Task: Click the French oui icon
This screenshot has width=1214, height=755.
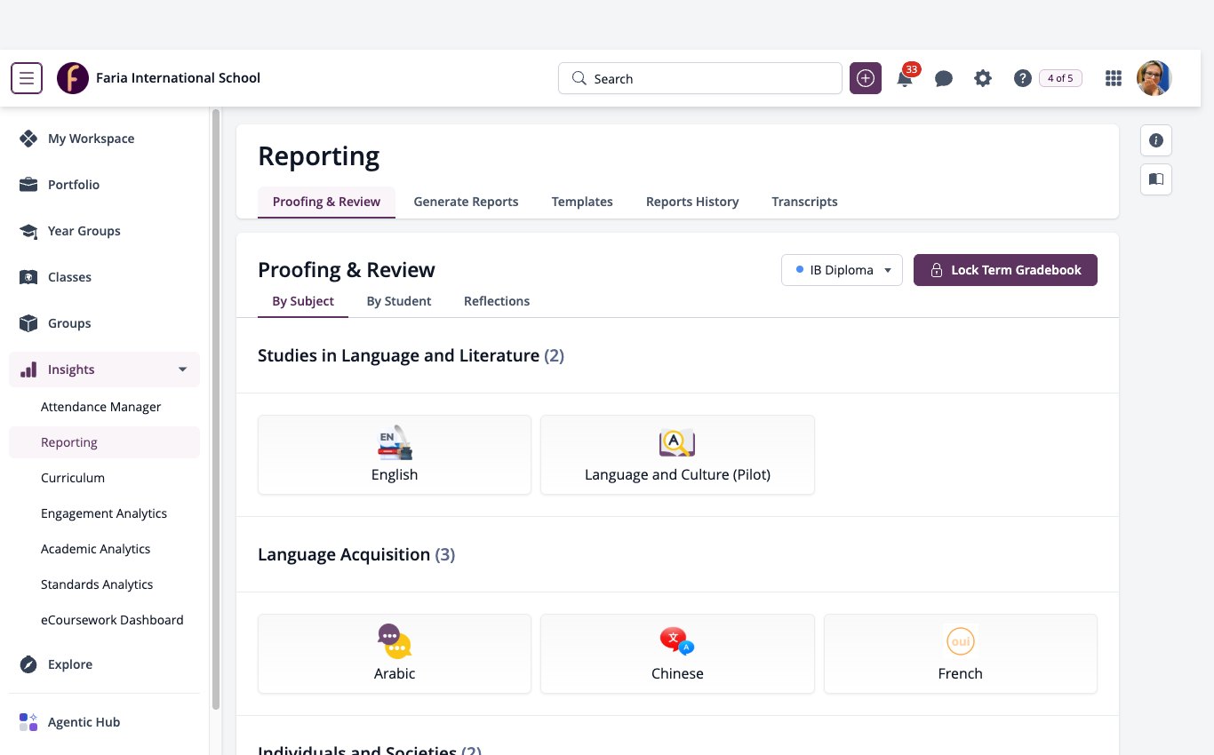Action: pyautogui.click(x=961, y=641)
